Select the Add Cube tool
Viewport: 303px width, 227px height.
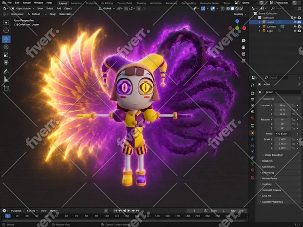(6, 88)
